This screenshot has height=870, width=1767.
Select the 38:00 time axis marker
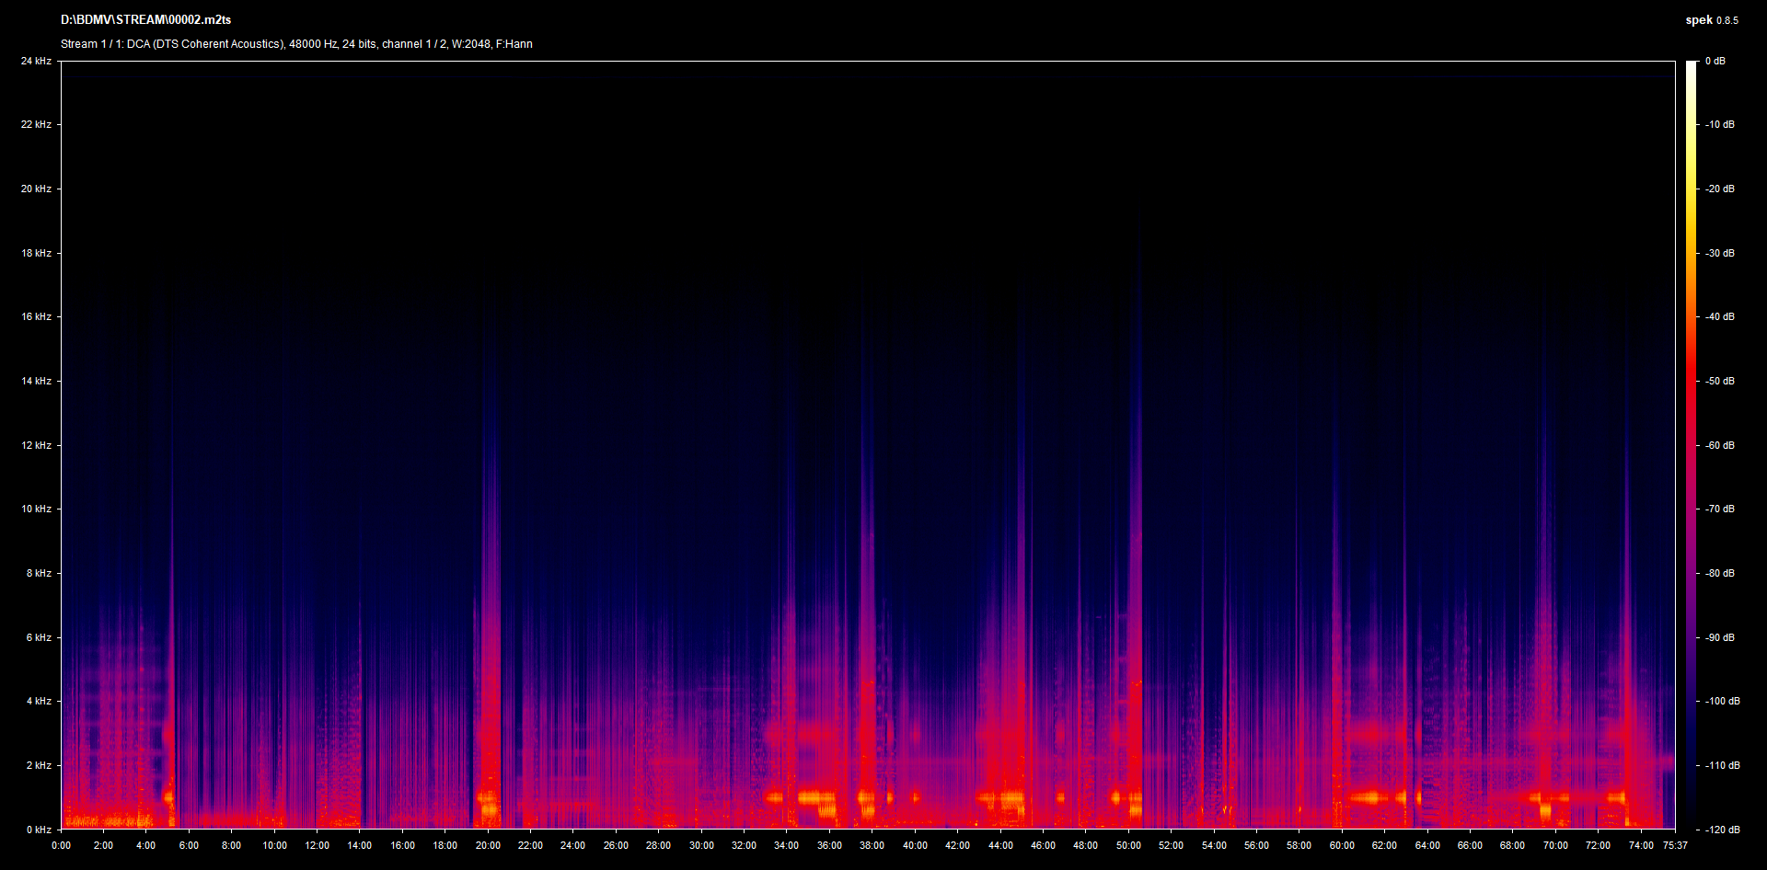872,845
